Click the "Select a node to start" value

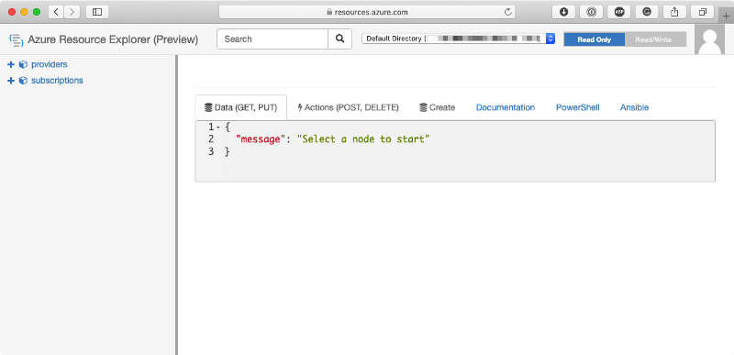363,139
